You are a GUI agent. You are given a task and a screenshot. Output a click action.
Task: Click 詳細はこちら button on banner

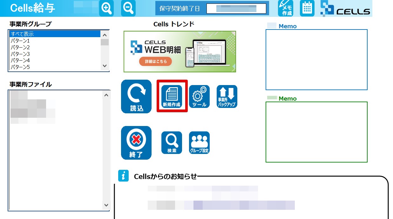(155, 62)
